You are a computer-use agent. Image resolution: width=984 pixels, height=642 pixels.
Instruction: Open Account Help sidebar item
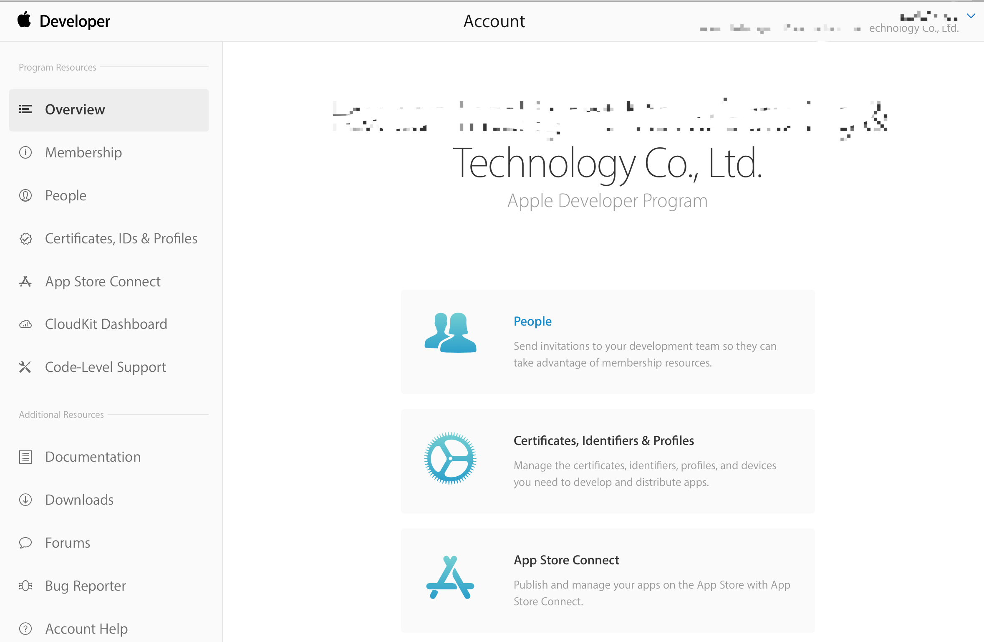[x=86, y=629]
